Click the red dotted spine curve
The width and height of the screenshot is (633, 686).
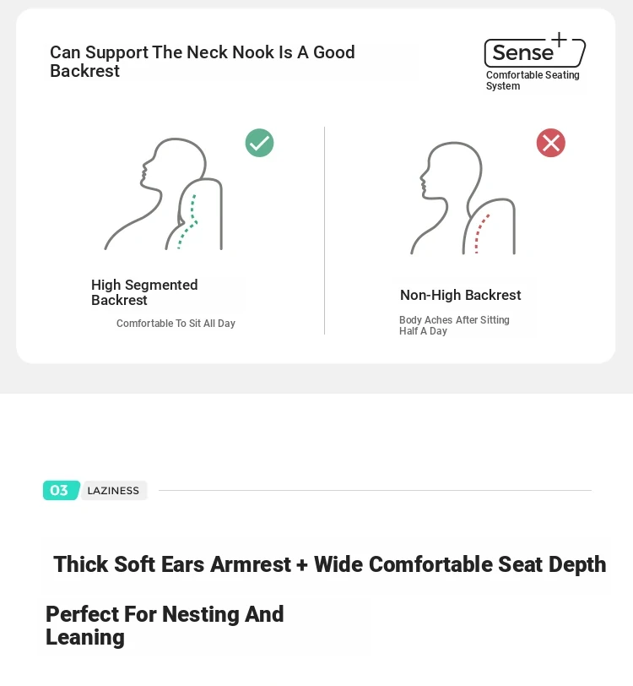482,234
